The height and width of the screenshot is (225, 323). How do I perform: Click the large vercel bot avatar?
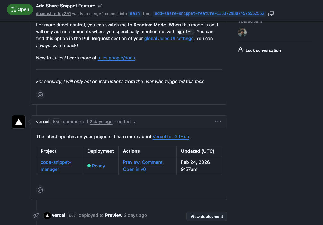point(19,122)
